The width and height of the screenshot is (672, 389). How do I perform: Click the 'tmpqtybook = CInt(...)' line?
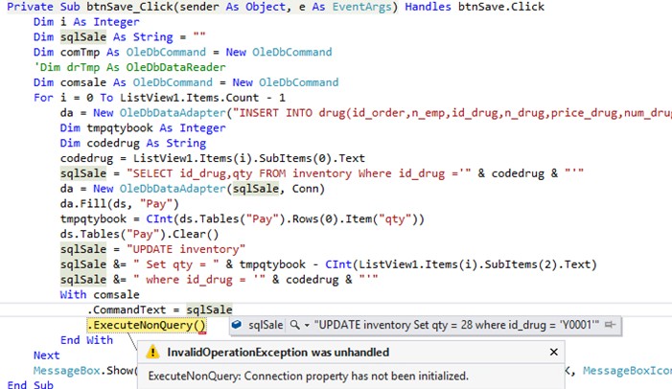coord(243,219)
